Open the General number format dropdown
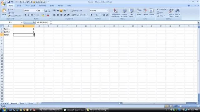Screen dimensions: 200x112 coord(107,11)
